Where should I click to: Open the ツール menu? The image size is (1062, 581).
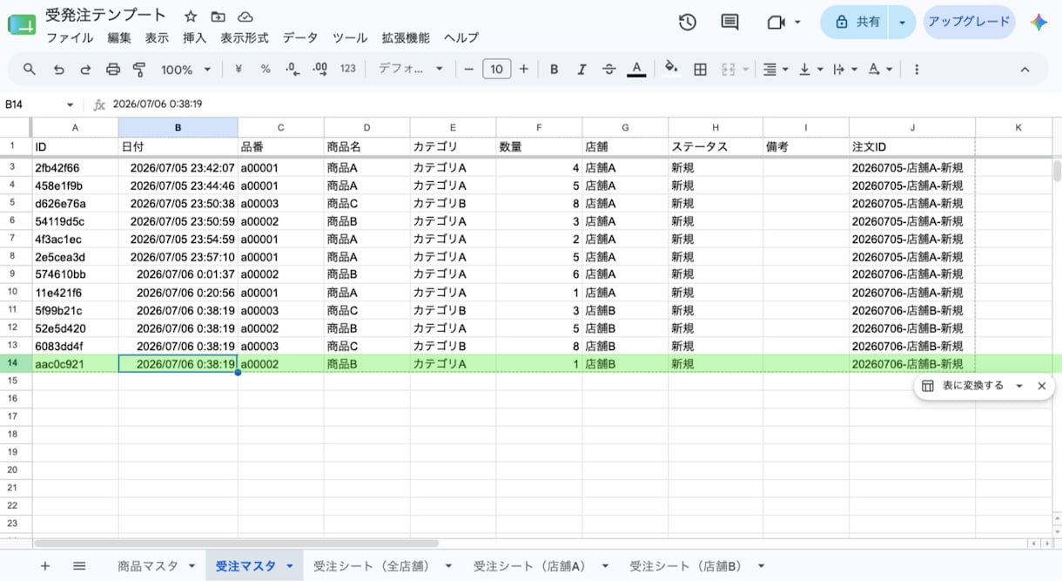click(349, 38)
